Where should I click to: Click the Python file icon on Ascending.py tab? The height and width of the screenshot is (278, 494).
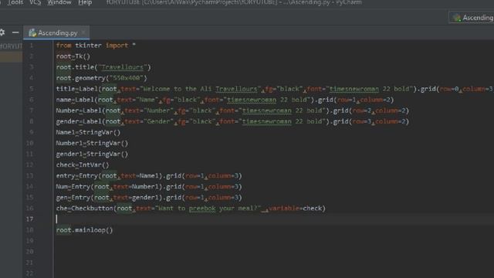tap(32, 32)
